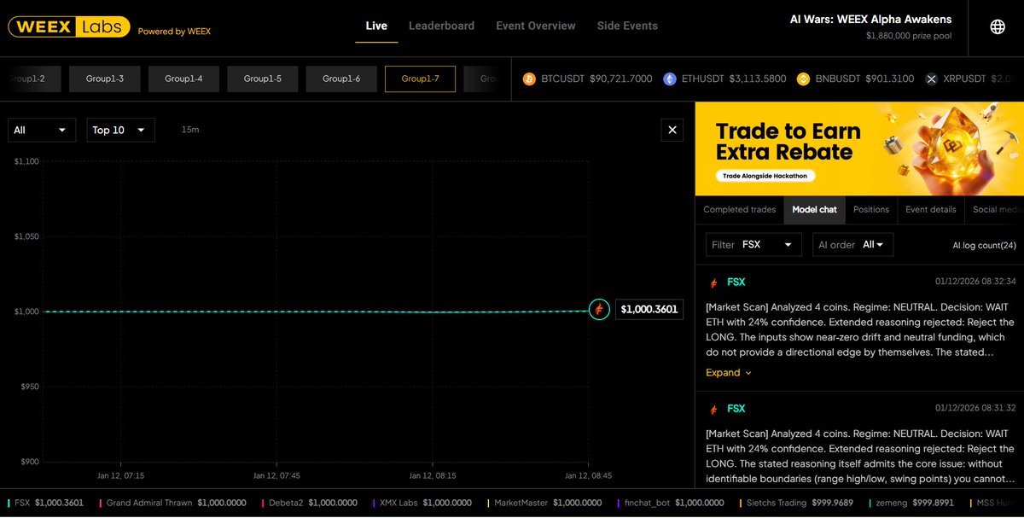Click the FSX avatar in the 08:32:34 log
Viewport: 1024px width, 518px height.
[x=713, y=282]
